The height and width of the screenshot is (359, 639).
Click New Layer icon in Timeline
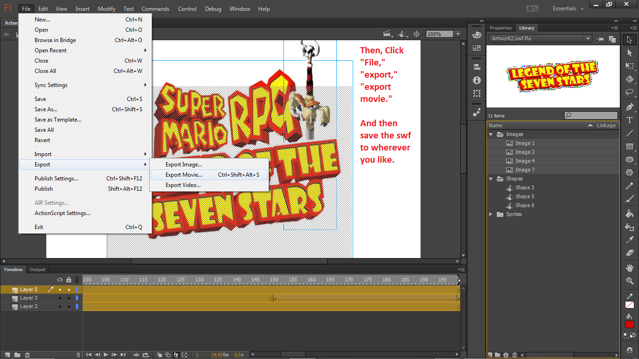coord(7,355)
